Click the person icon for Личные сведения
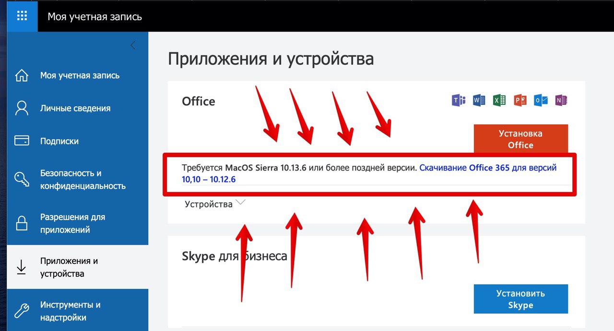Image resolution: width=614 pixels, height=331 pixels. coord(22,108)
